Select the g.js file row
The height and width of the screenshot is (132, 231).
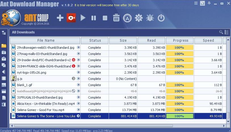[118, 79]
